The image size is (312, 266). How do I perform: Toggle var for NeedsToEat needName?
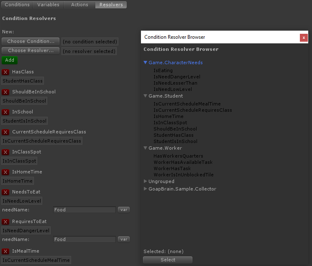pyautogui.click(x=124, y=210)
